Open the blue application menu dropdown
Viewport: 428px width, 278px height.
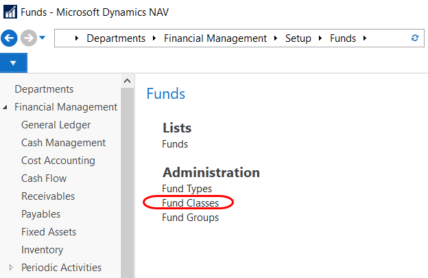(14, 63)
